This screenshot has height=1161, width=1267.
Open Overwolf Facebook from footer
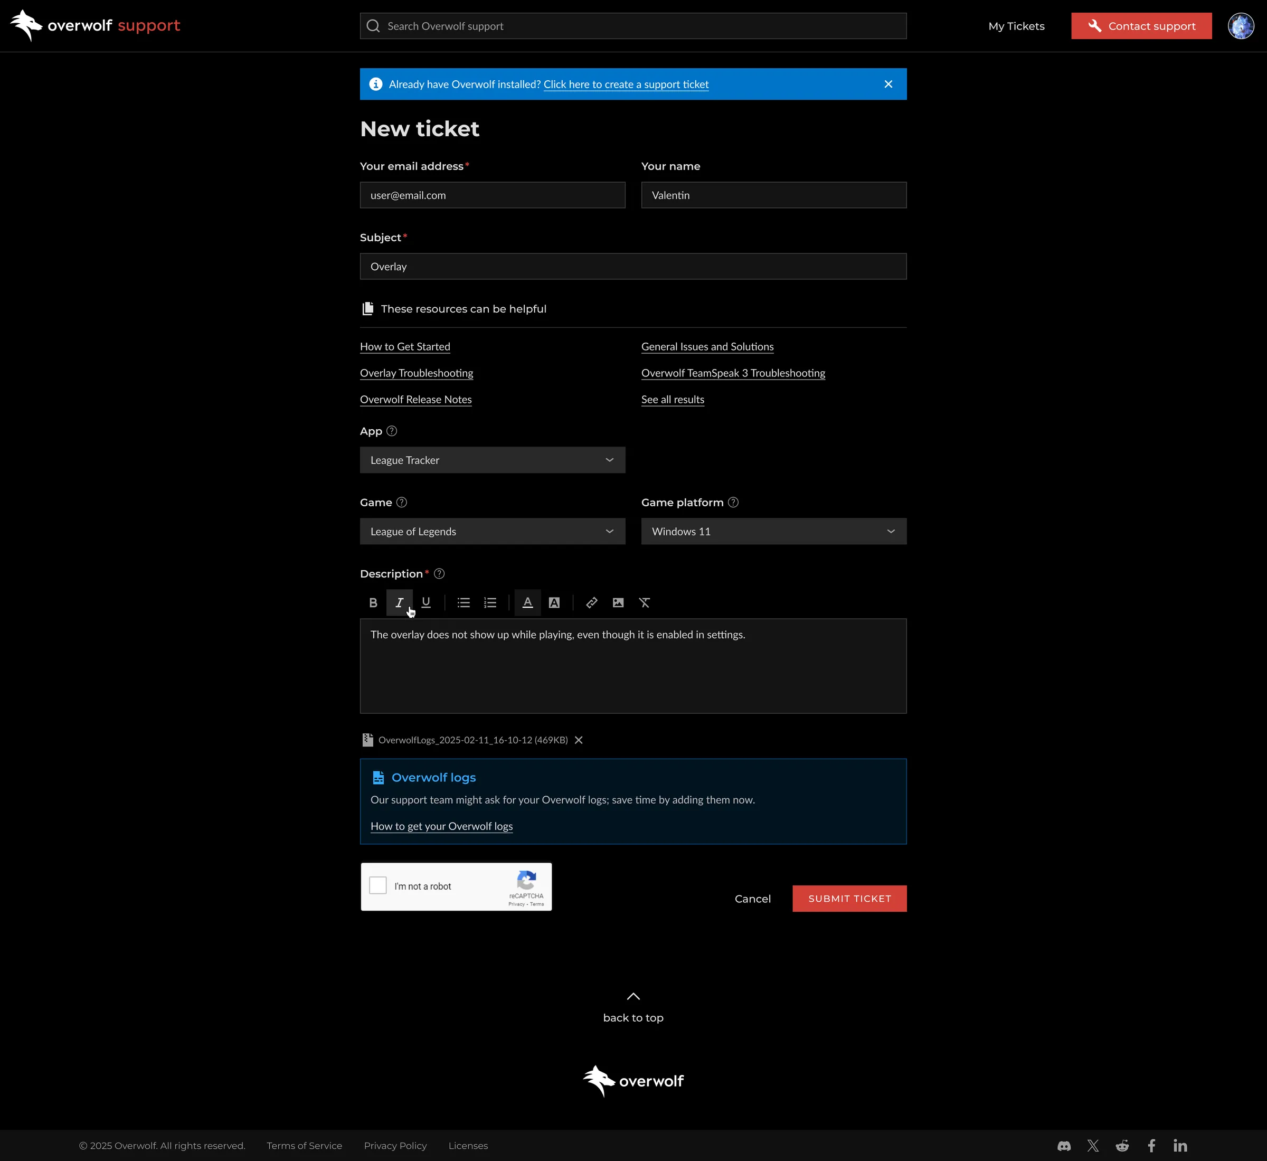(x=1151, y=1146)
